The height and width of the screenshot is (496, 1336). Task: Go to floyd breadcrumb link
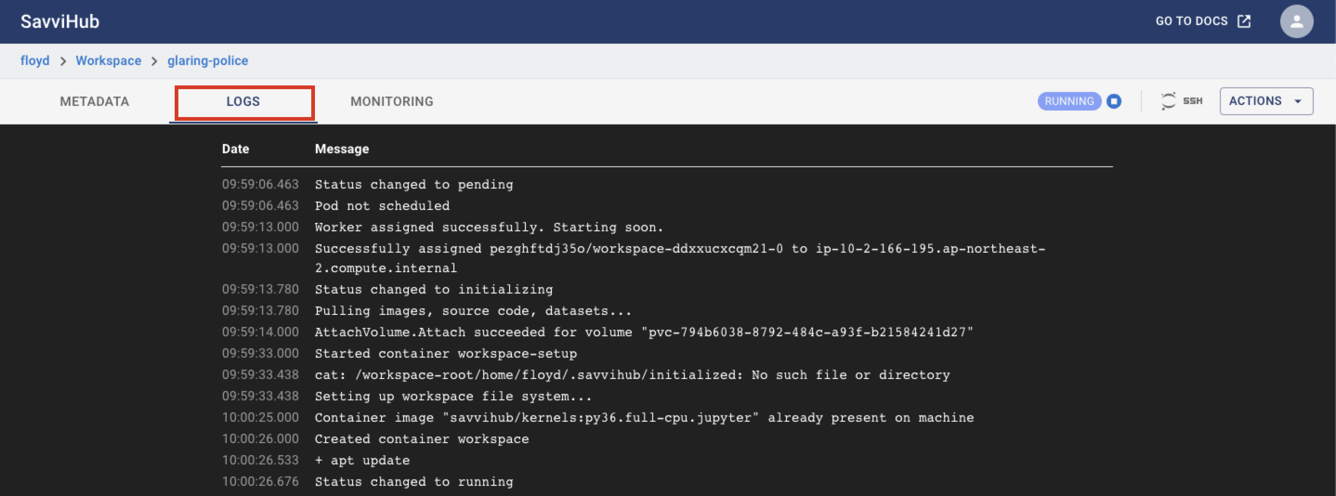pos(35,61)
